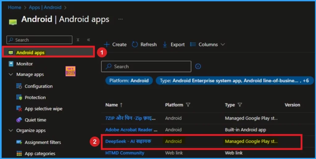Click the magnifier icon in sidebar search
The image size is (316, 159).
click(11, 40)
